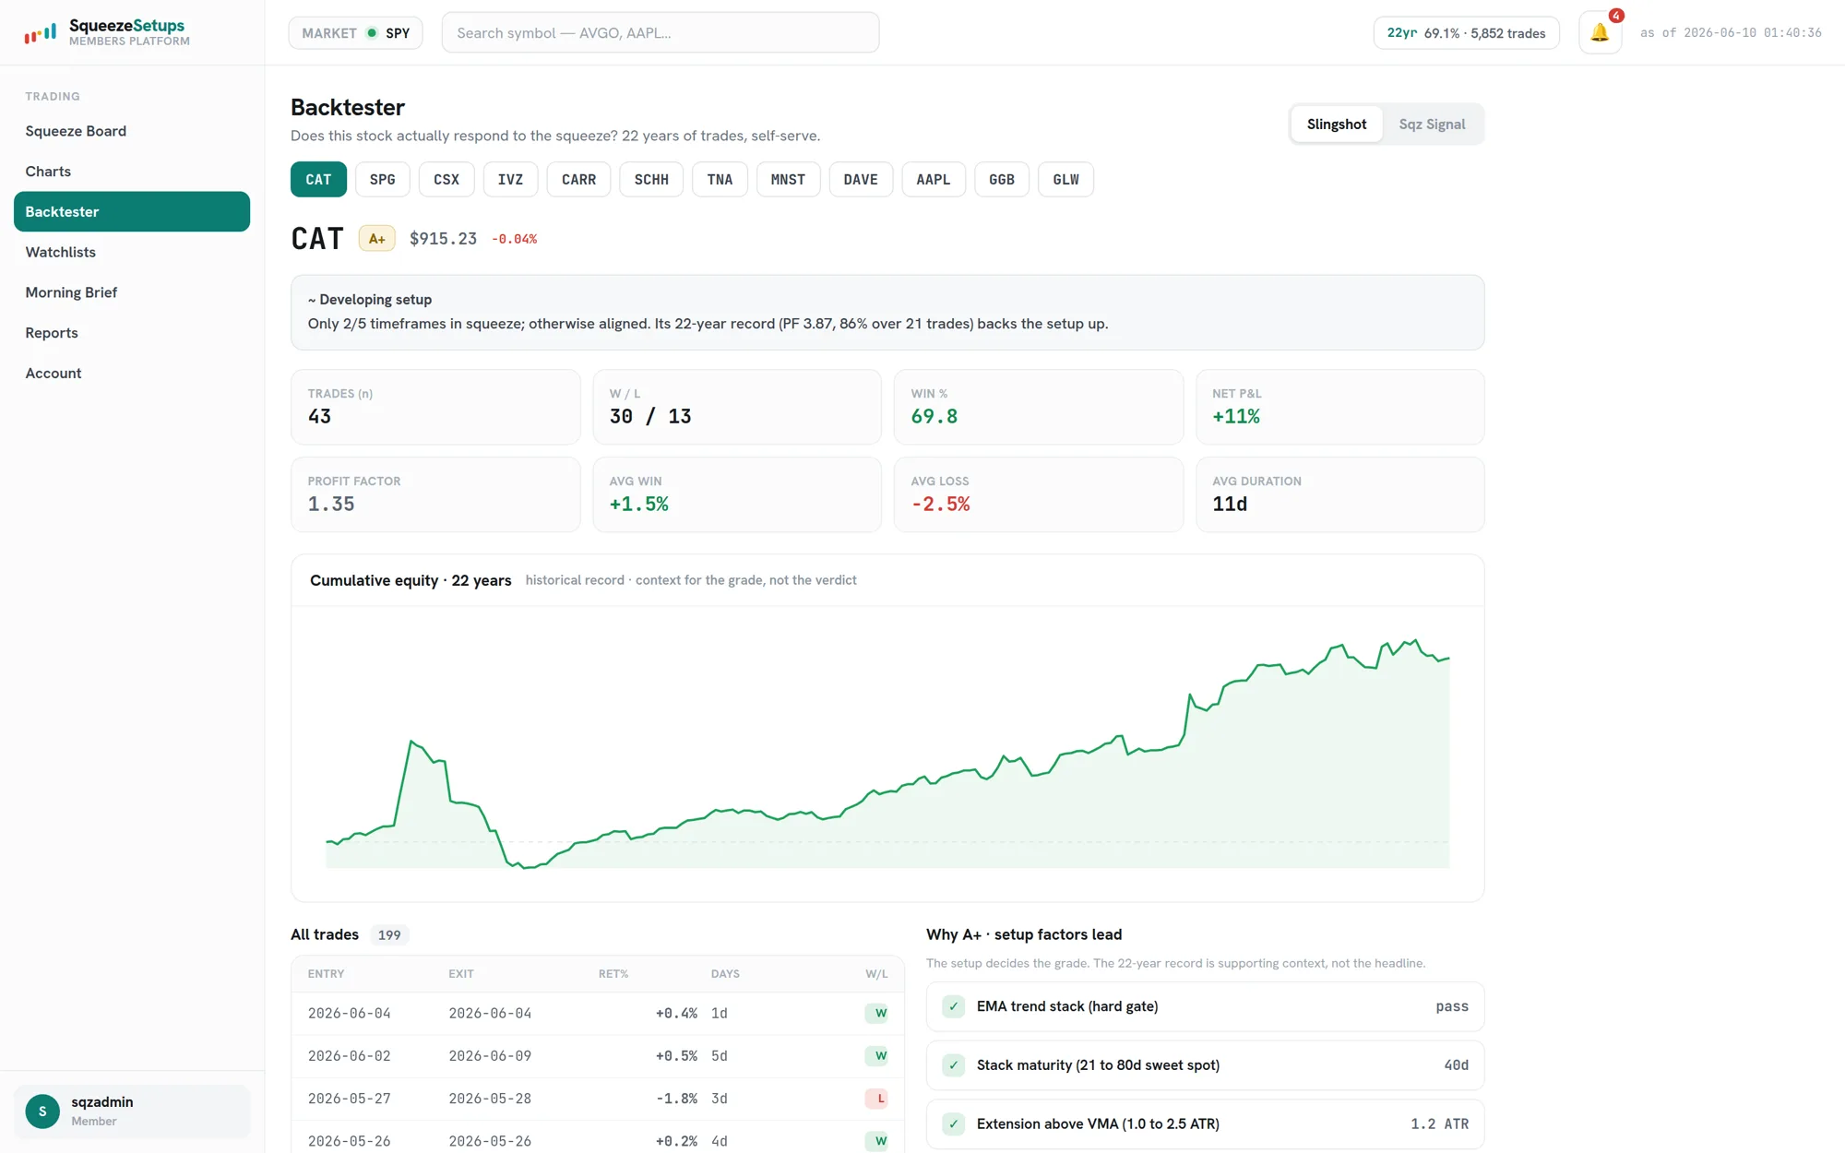Switch to the Slingshot strategy tab
Screen dimensions: 1845x1153
pyautogui.click(x=1337, y=125)
